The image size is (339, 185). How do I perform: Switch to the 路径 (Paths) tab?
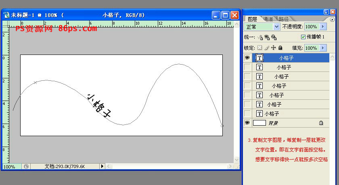pyautogui.click(x=283, y=19)
